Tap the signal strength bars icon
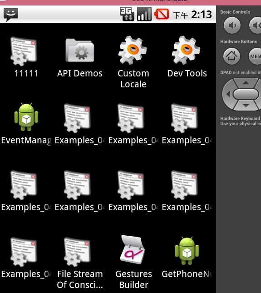The image size is (261, 293). tap(144, 14)
